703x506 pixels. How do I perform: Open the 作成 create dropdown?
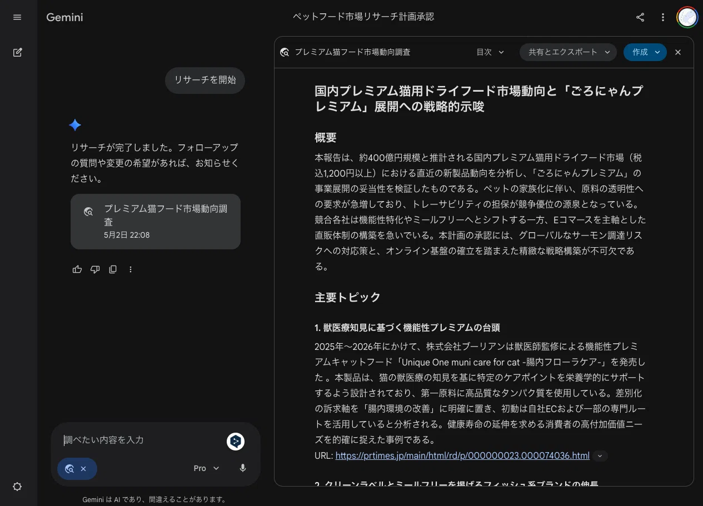coord(645,52)
